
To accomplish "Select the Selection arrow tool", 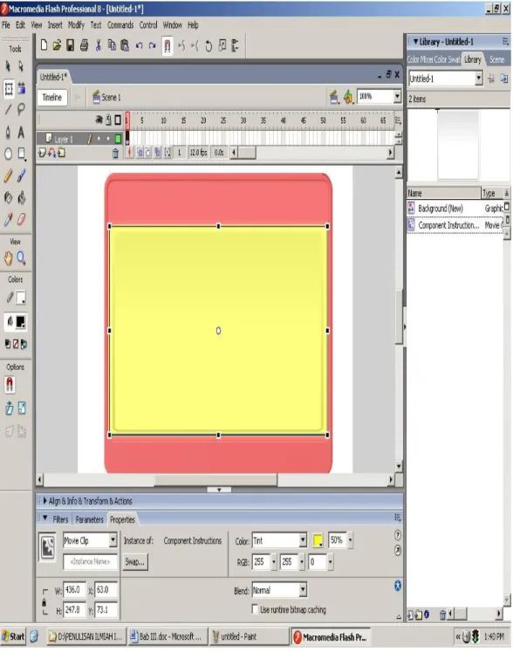I will click(x=8, y=66).
